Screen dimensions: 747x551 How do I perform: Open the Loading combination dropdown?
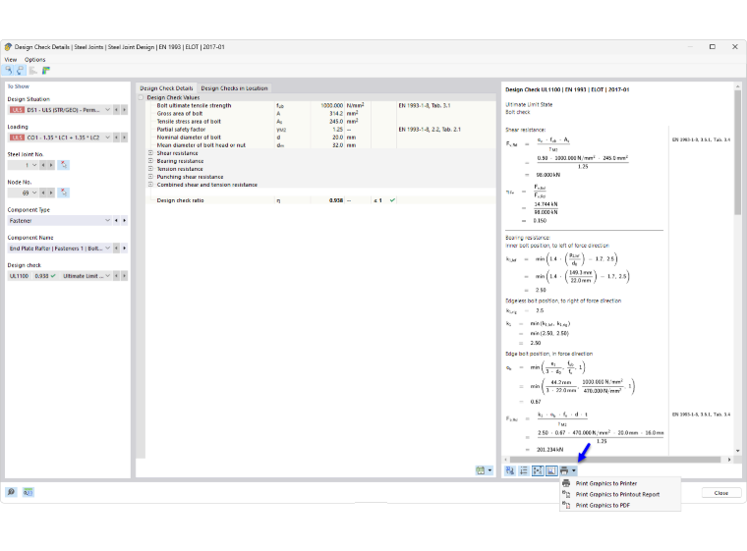click(108, 138)
